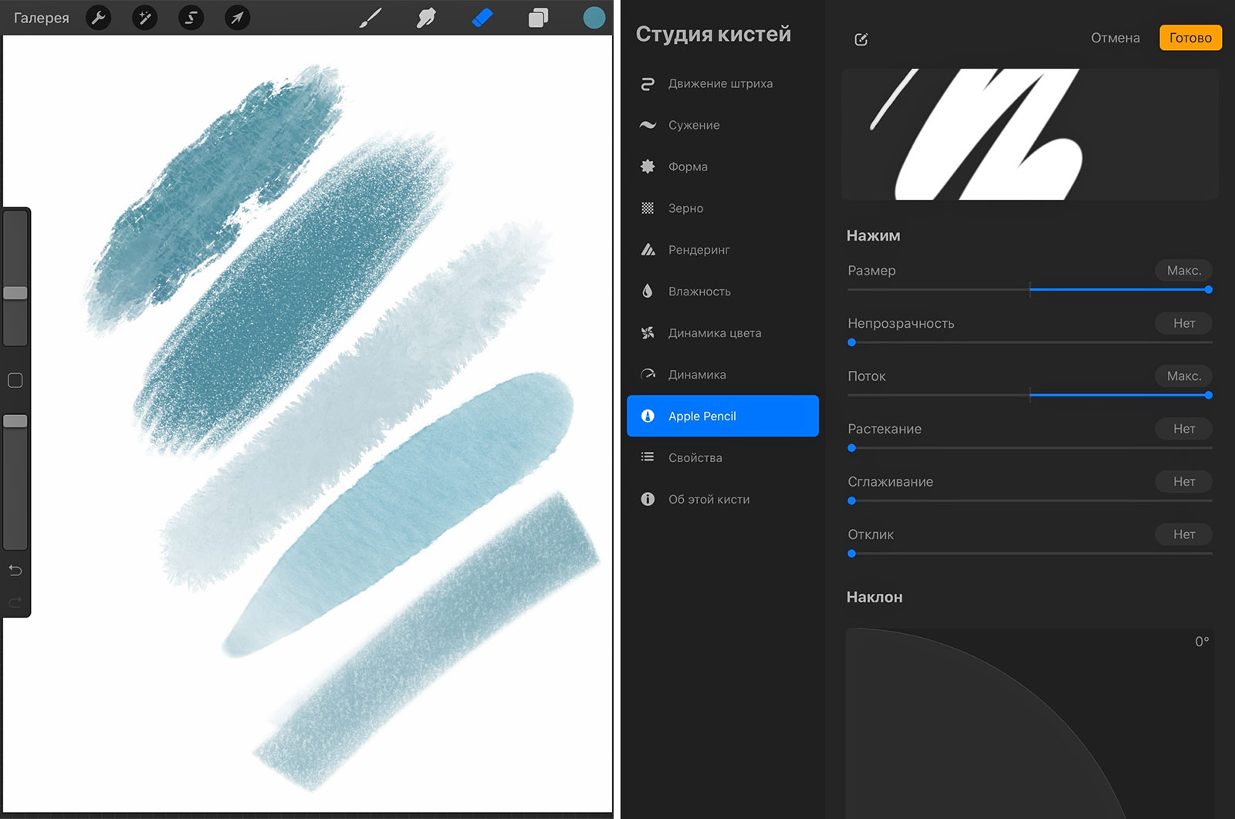Open the Adjustments magic wand menu

tap(144, 18)
